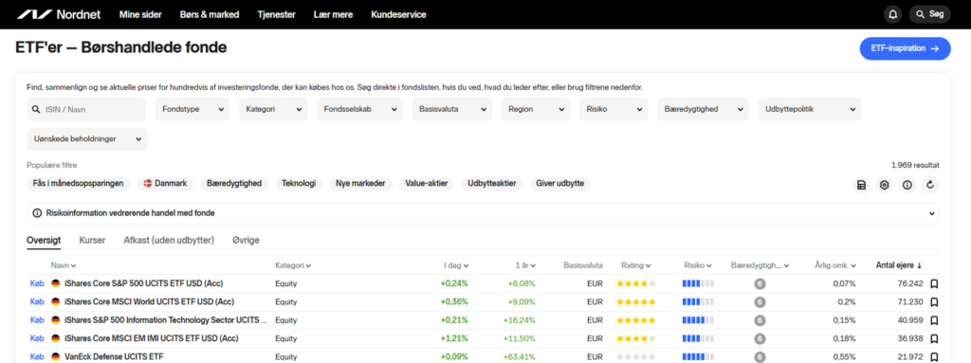
Task: Open Mine sider menu
Action: 140,14
